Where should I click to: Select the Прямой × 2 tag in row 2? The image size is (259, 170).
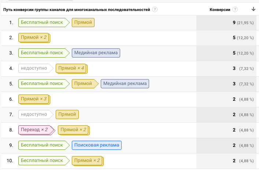coord(33,37)
